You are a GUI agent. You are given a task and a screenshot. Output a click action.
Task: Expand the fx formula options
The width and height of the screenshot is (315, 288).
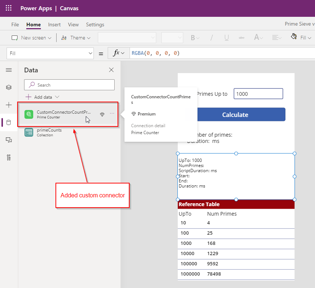click(x=119, y=53)
